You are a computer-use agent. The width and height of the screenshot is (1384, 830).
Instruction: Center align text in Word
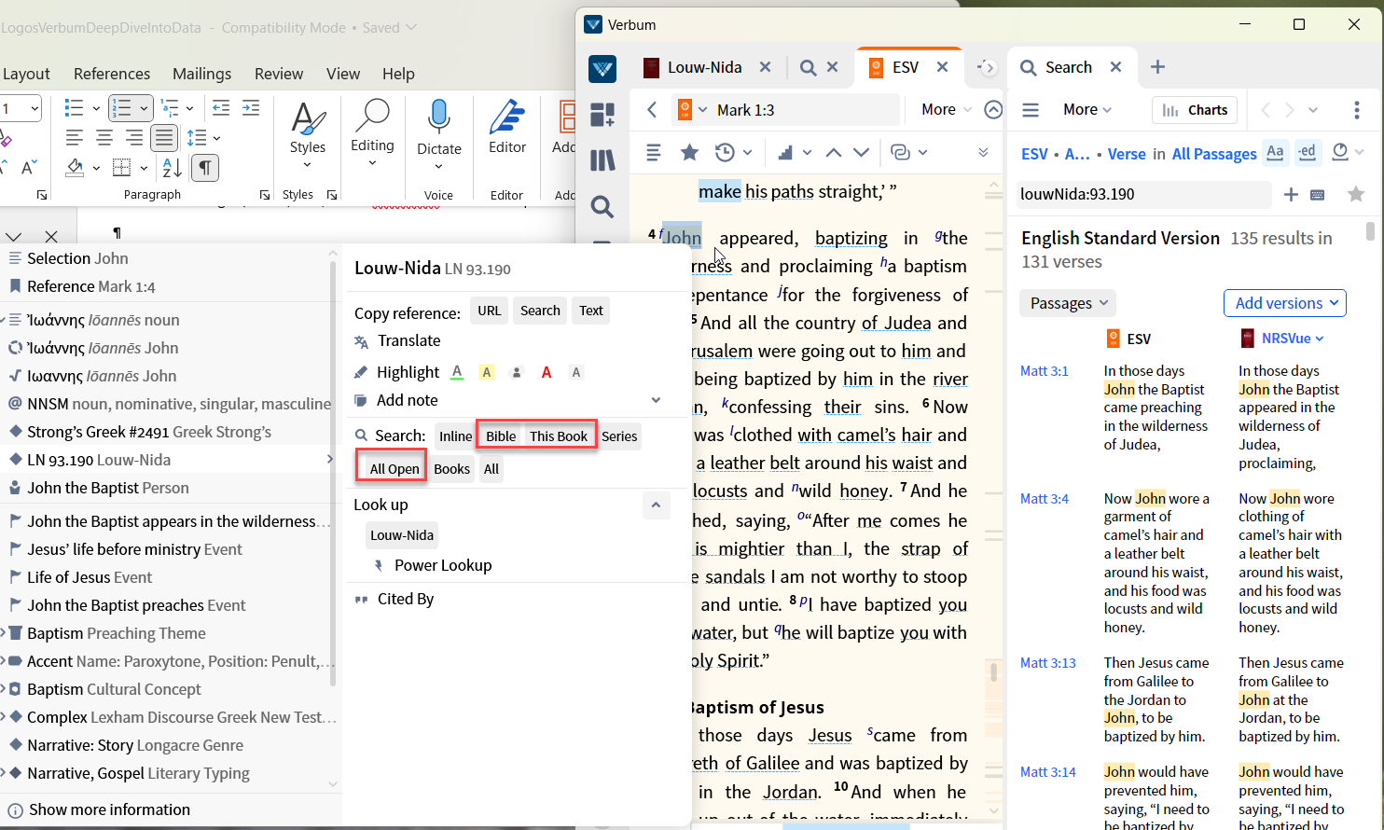pyautogui.click(x=104, y=138)
